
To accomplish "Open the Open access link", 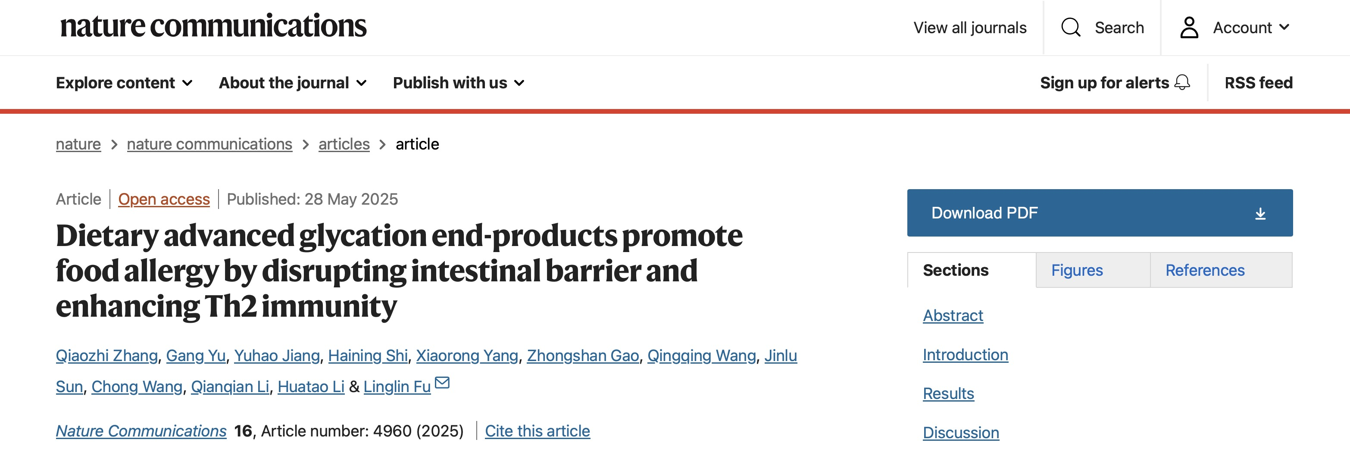I will 164,199.
